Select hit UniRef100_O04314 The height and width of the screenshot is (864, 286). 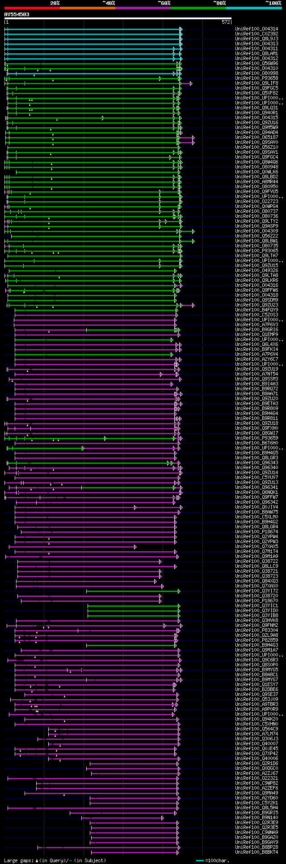click(257, 29)
